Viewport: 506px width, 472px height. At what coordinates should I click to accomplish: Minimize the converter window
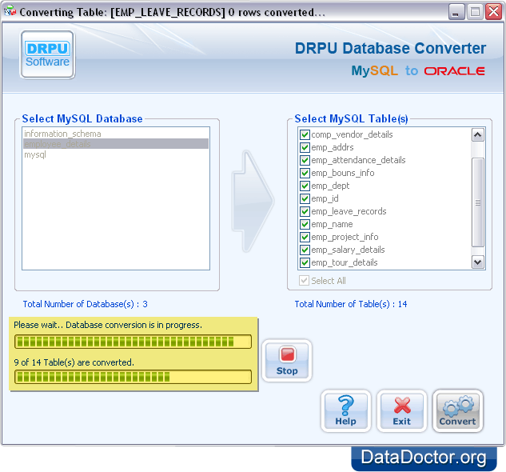click(x=456, y=12)
